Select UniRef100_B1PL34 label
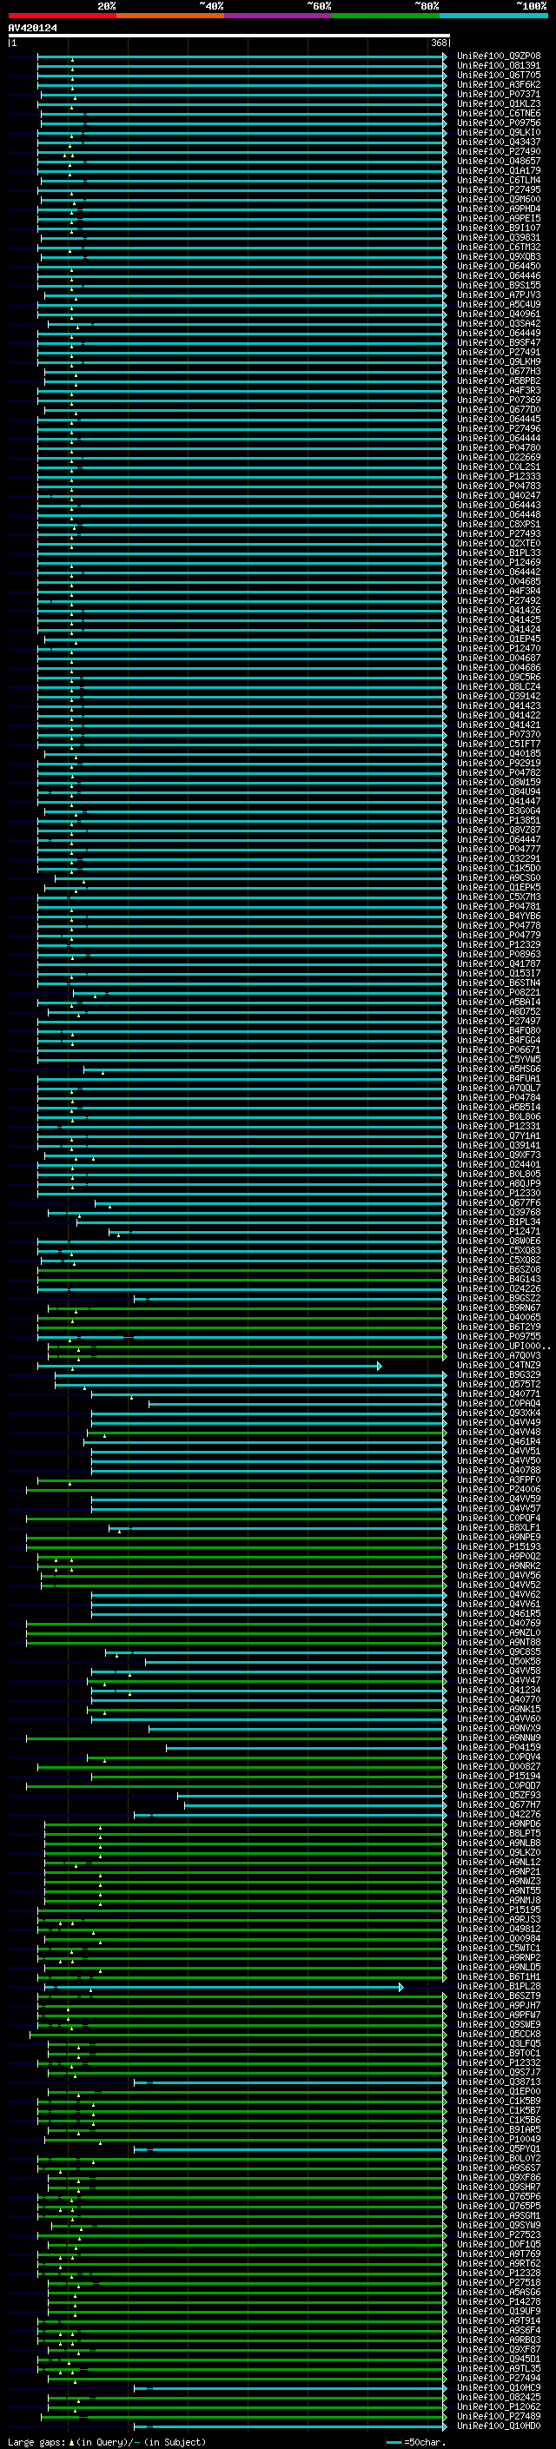Viewport: 556px width, 2449px height. 498,1221
